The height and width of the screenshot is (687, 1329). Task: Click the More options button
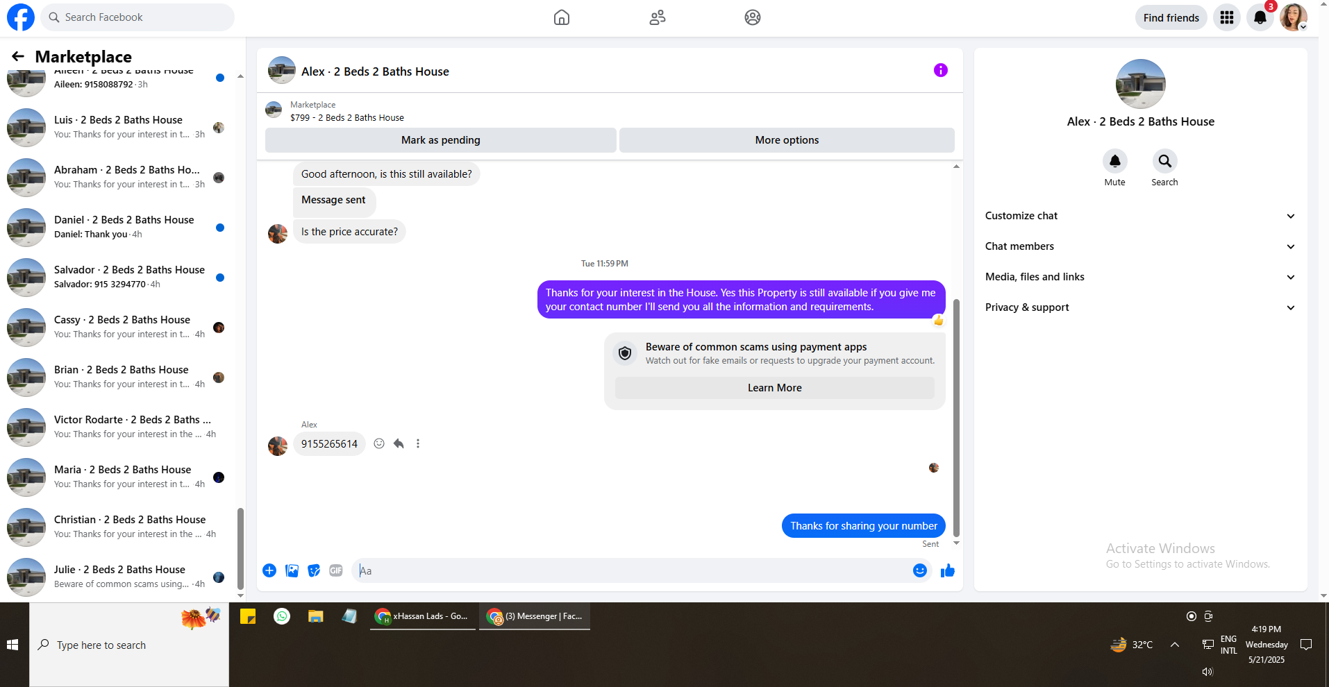787,140
